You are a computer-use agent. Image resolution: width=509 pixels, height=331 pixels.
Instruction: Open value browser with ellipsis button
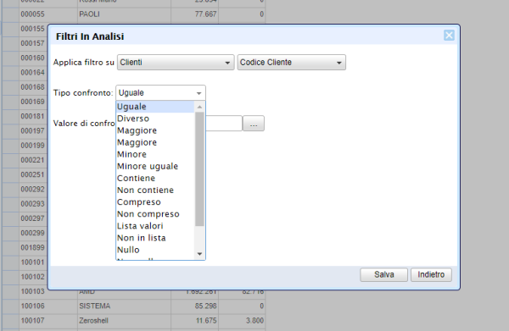(x=254, y=124)
